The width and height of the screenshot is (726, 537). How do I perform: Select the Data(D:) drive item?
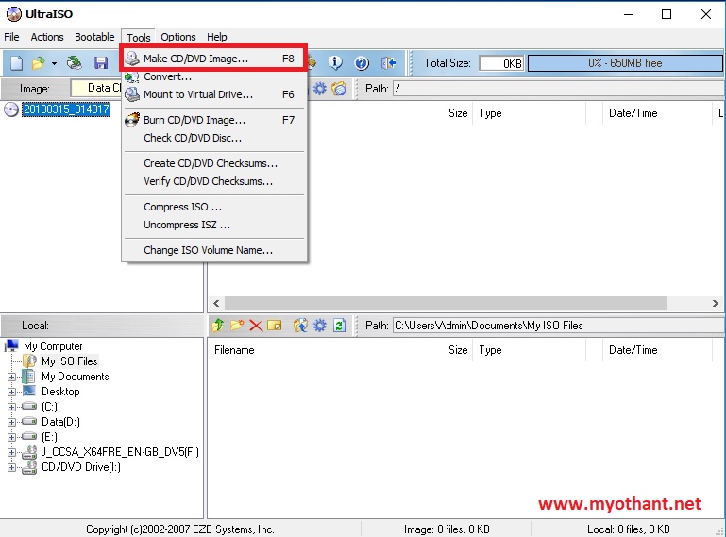tap(60, 422)
